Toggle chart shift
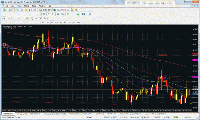The image size is (200, 120). 72,14
